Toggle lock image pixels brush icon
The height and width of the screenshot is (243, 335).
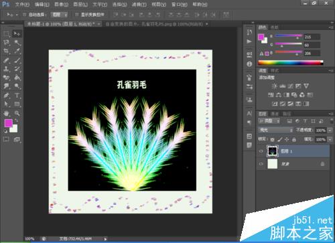(x=279, y=140)
